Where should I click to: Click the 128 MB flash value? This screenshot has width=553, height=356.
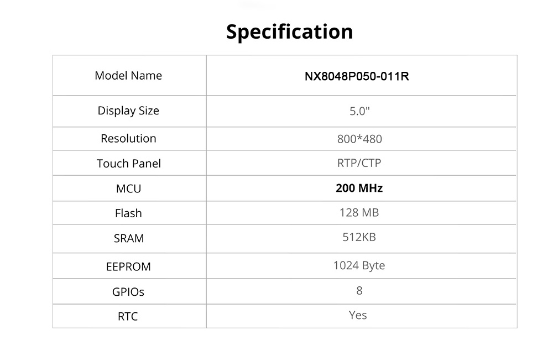(x=359, y=212)
